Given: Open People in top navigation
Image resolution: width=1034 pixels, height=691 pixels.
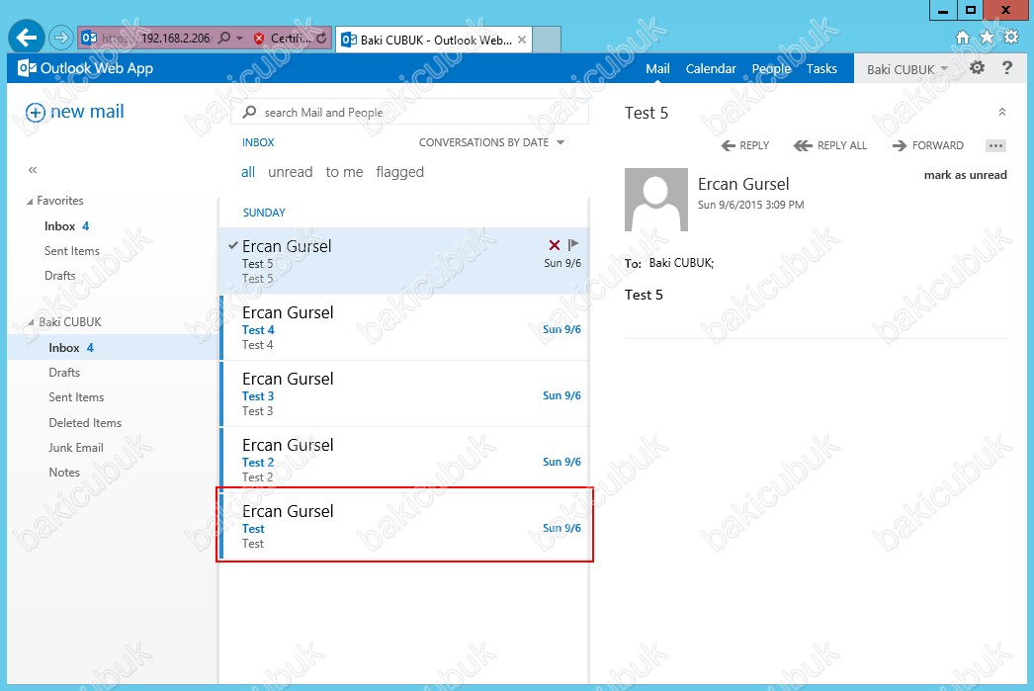Looking at the screenshot, I should (771, 68).
